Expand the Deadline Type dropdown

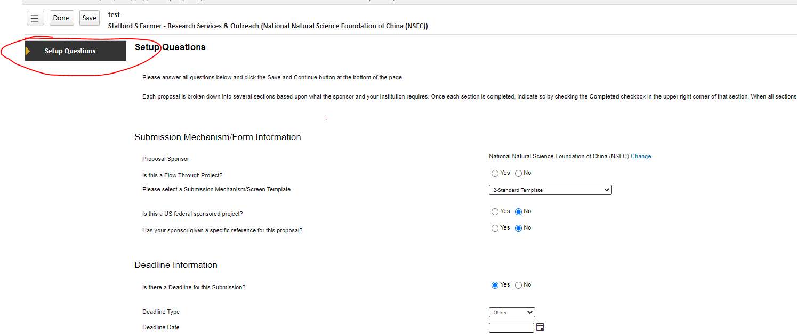click(x=511, y=313)
